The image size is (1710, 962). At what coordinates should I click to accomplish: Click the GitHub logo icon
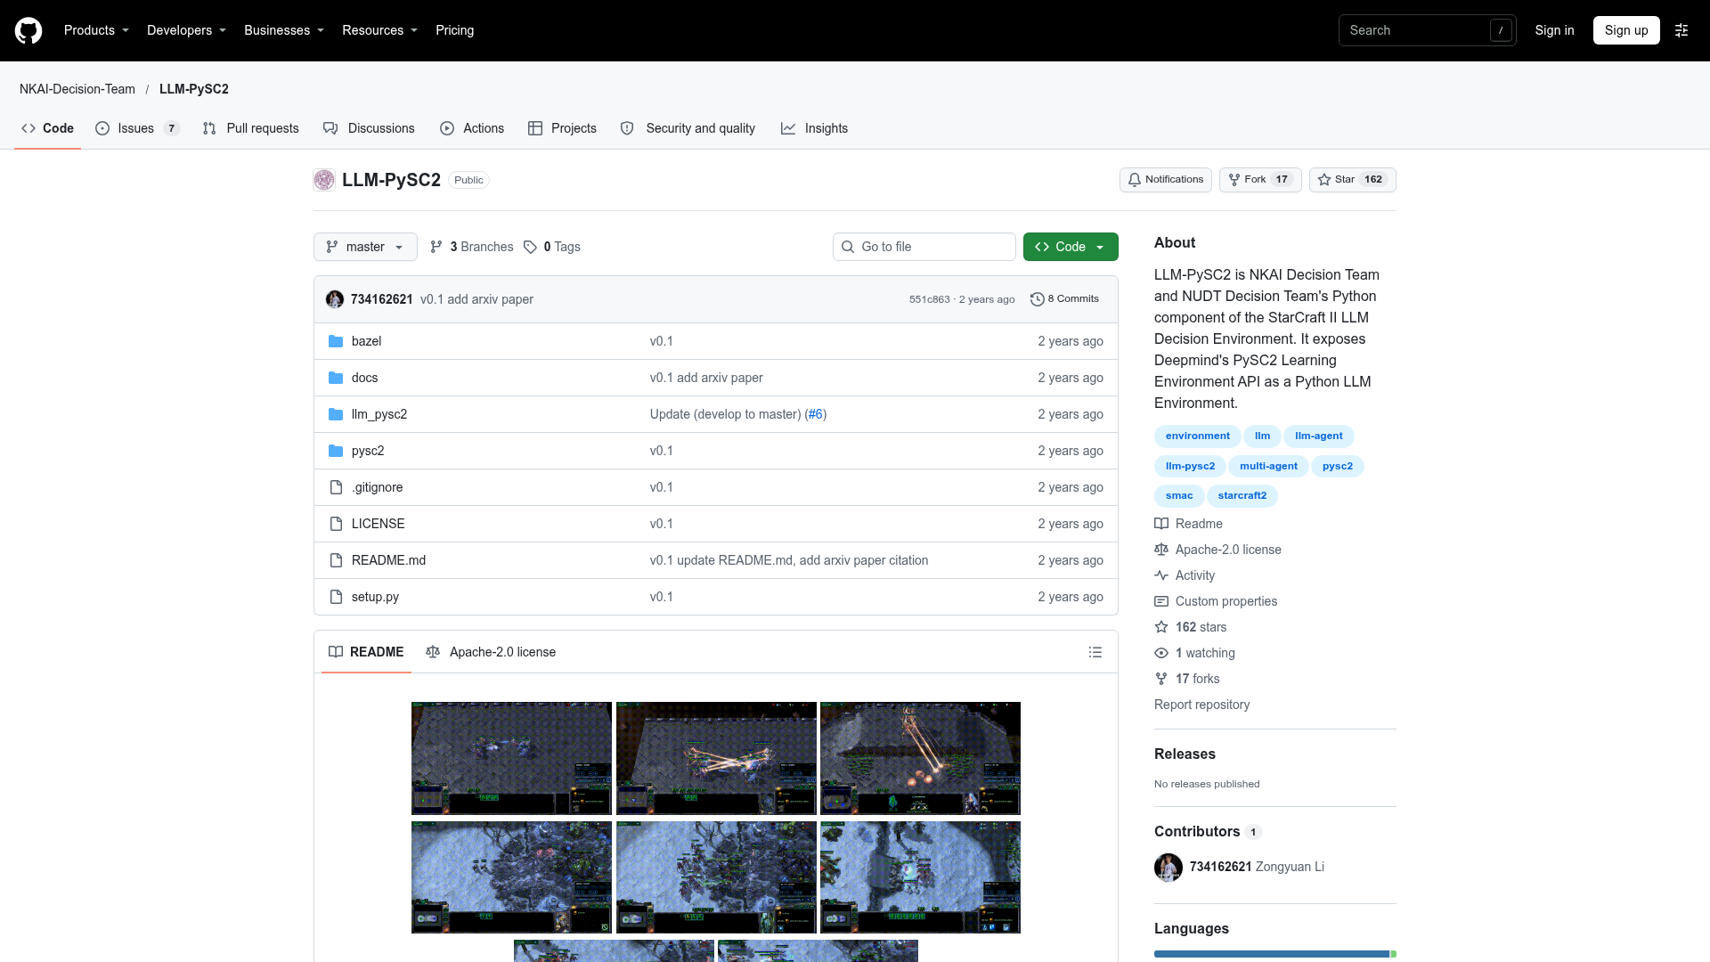point(28,30)
